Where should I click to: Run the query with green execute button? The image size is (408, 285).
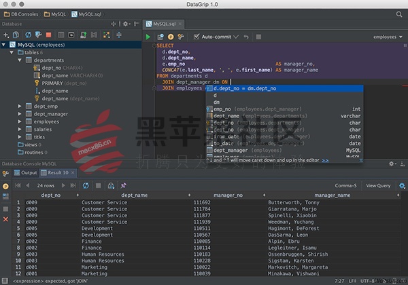click(x=148, y=37)
